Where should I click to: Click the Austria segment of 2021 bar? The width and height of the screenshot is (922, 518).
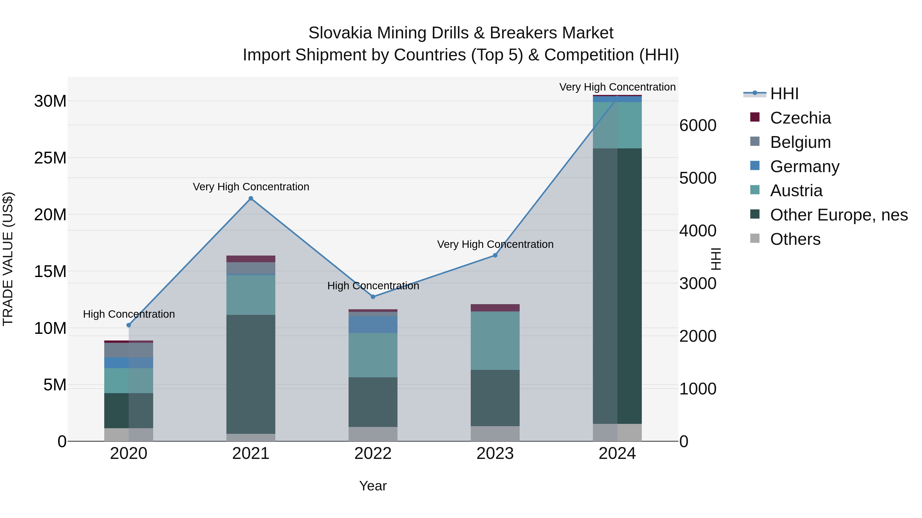[x=251, y=295]
